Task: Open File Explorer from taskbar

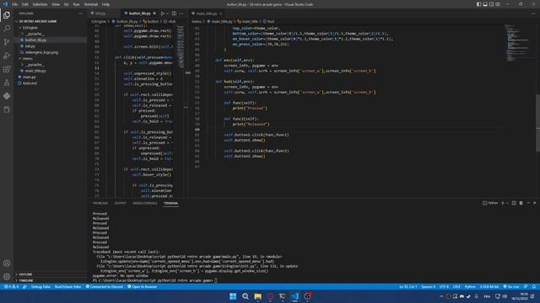Action: pos(257,296)
